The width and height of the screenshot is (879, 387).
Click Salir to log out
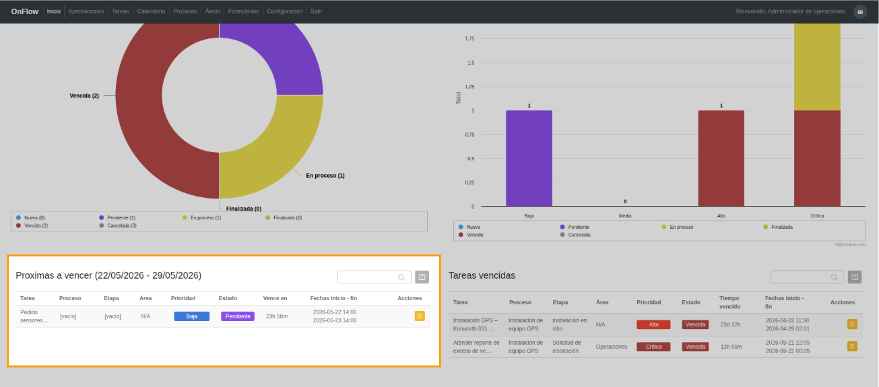pos(317,11)
